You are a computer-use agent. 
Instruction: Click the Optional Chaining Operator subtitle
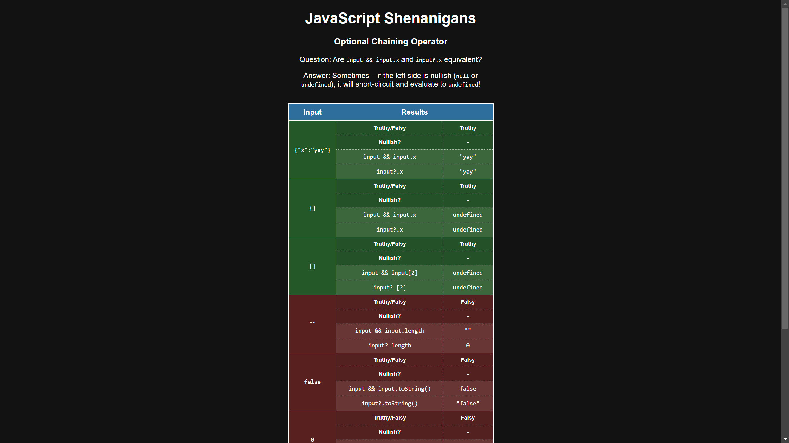pos(390,41)
